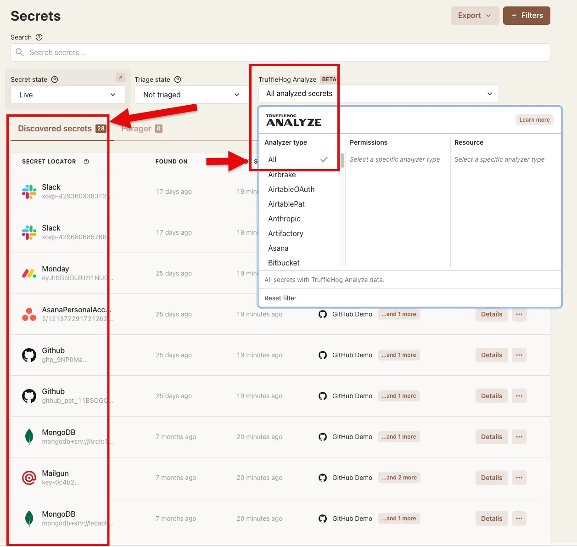Pick Artifactory in the analyzer type list

286,233
